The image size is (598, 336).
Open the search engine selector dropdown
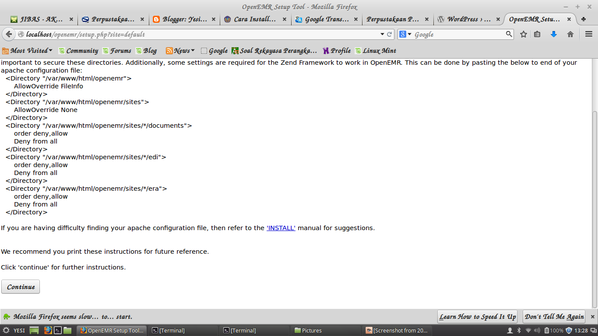click(x=405, y=34)
